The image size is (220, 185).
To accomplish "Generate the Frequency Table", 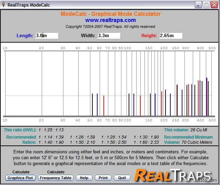I will (x=56, y=178).
